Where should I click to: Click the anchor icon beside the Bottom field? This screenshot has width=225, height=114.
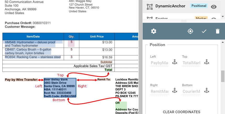pyautogui.click(x=207, y=91)
